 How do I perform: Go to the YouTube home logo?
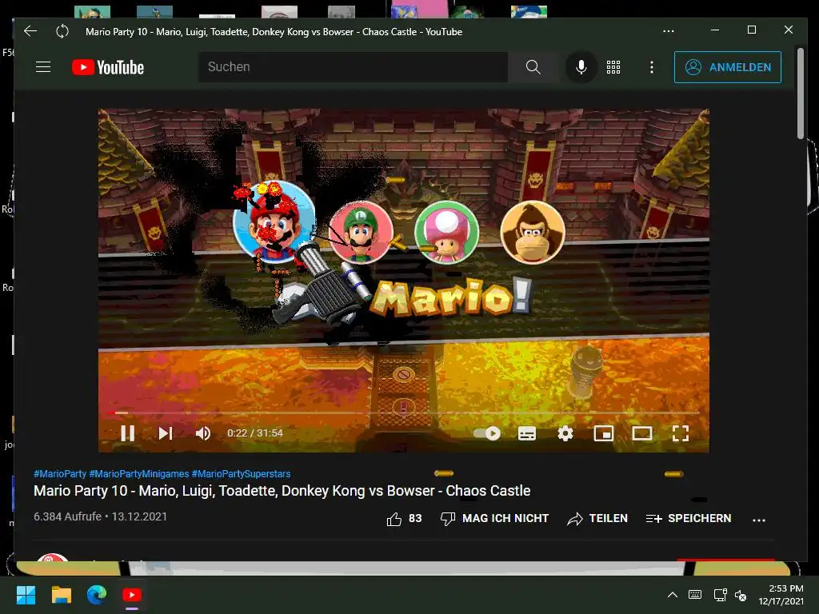coord(108,67)
